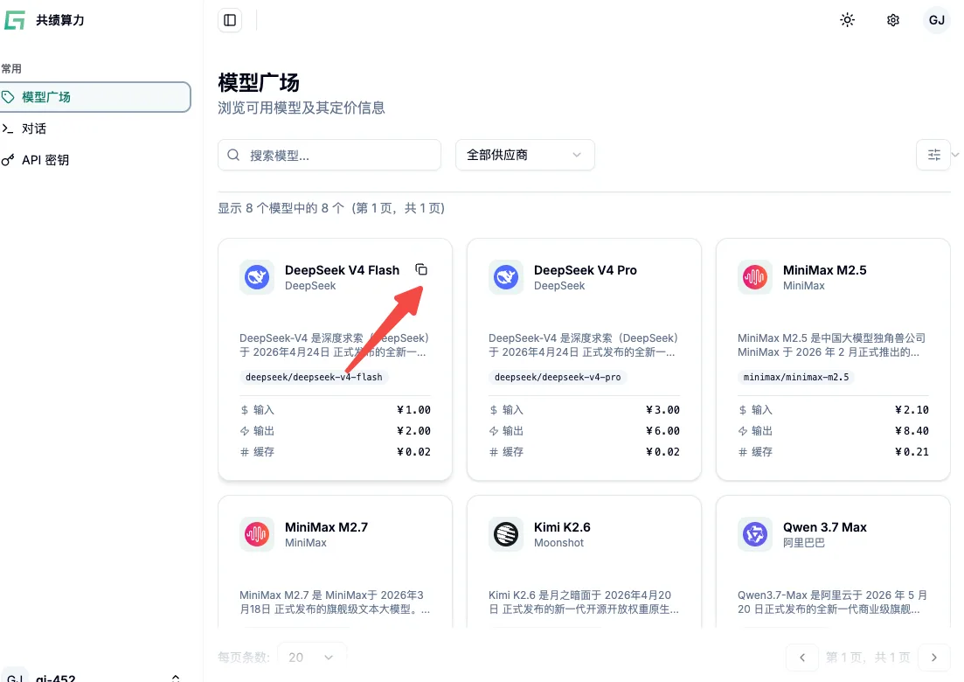Open the GJ user avatar menu
Screen dimensions: 964x682
(936, 20)
